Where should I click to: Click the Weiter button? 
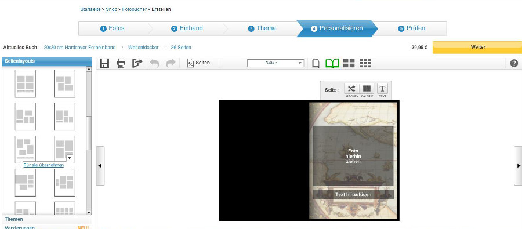pyautogui.click(x=477, y=48)
